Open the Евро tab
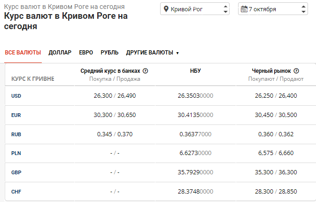 pos(86,53)
